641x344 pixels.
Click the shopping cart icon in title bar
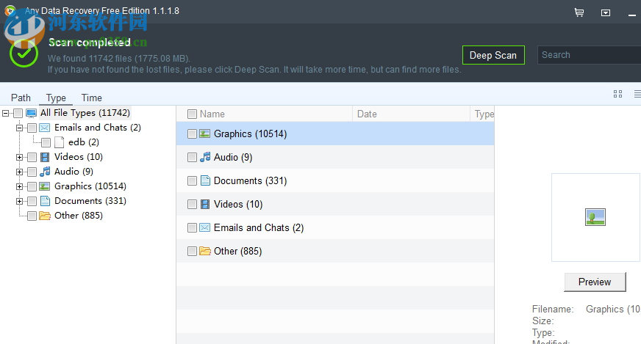[x=579, y=12]
